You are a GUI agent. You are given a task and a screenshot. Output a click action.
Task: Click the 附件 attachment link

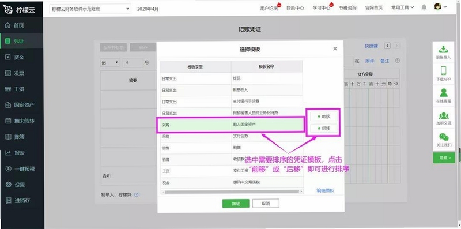[369, 61]
